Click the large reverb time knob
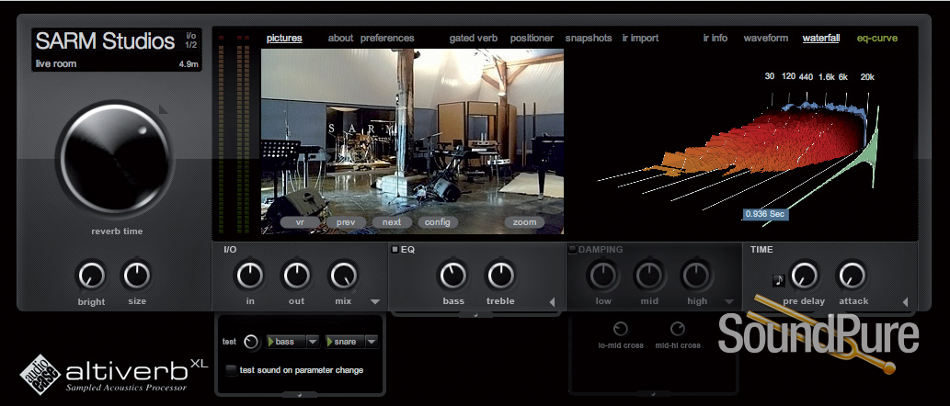Screen dimensions: 950x406 (x=115, y=161)
